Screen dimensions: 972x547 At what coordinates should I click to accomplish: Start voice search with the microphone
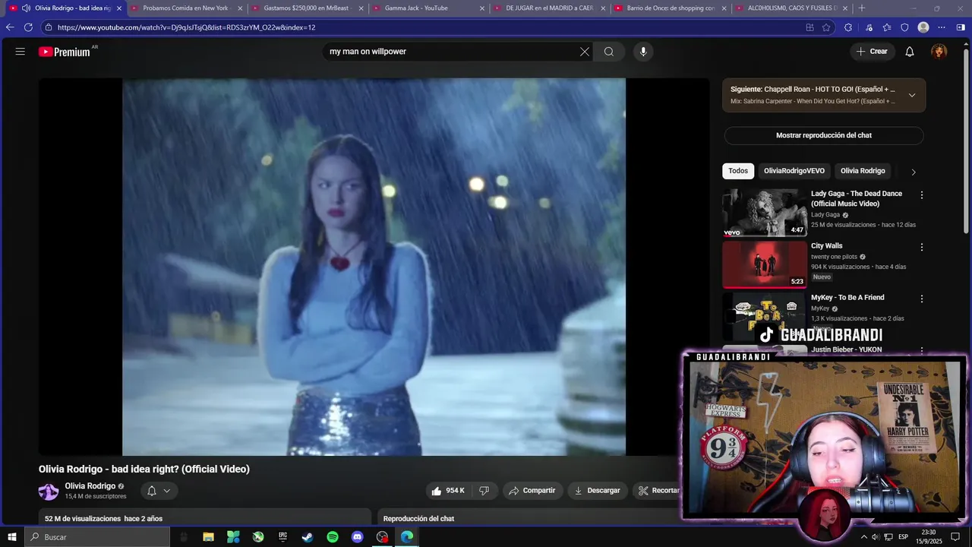pyautogui.click(x=643, y=52)
